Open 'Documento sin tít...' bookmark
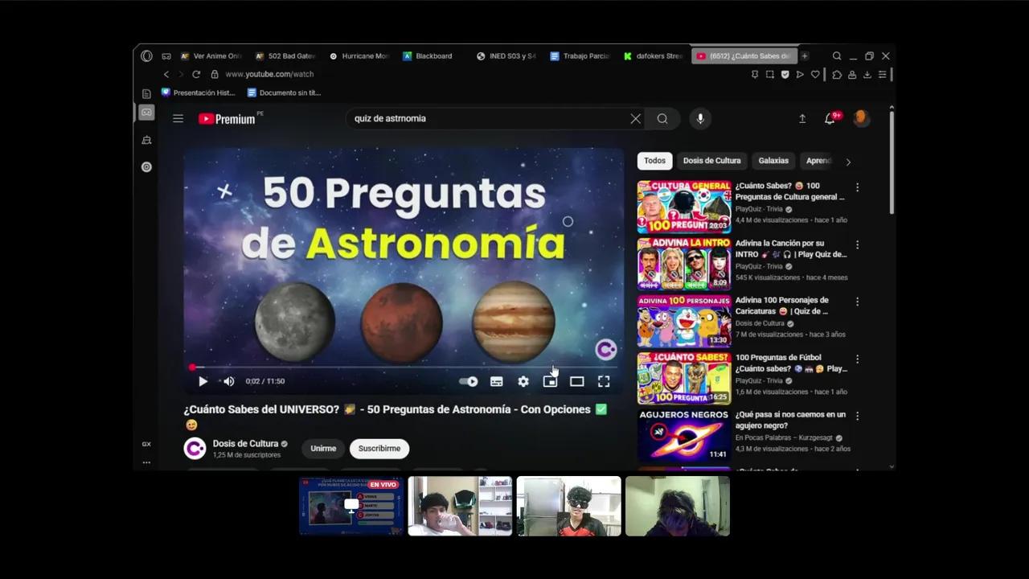Image resolution: width=1029 pixels, height=579 pixels. pyautogui.click(x=284, y=92)
